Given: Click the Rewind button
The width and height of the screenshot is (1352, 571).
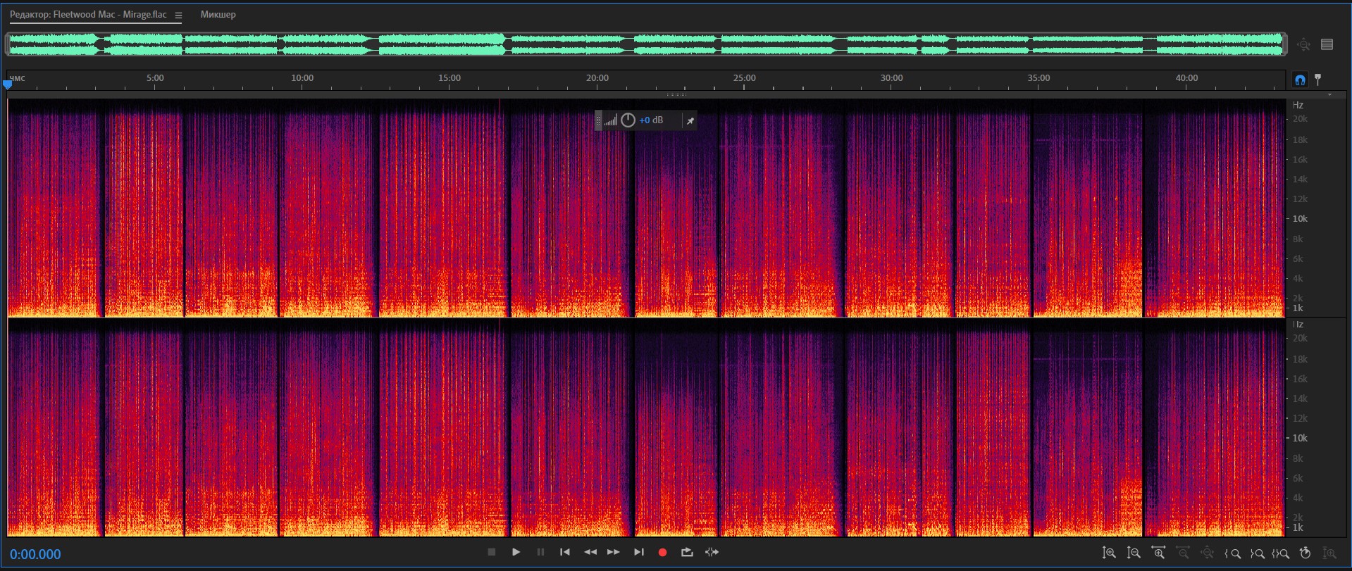Looking at the screenshot, I should [x=590, y=553].
